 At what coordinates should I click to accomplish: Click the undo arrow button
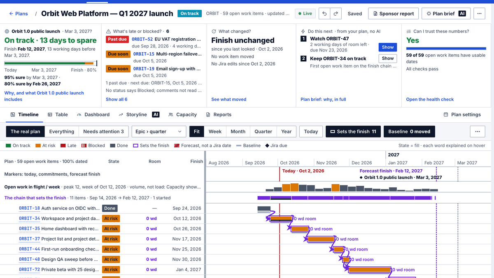[x=325, y=14]
